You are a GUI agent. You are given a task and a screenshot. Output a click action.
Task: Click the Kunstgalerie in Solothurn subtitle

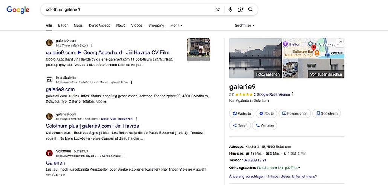249,100
